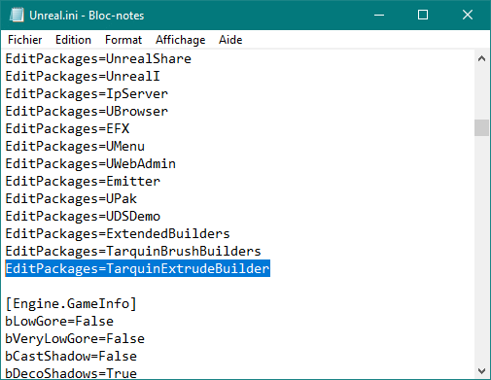Viewport: 491px width, 380px height.
Task: Click the line bCastShadow=False
Action: [71, 357]
